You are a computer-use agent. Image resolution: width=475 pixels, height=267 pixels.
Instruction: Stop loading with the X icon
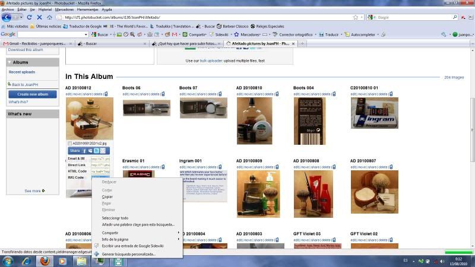[x=39, y=17]
